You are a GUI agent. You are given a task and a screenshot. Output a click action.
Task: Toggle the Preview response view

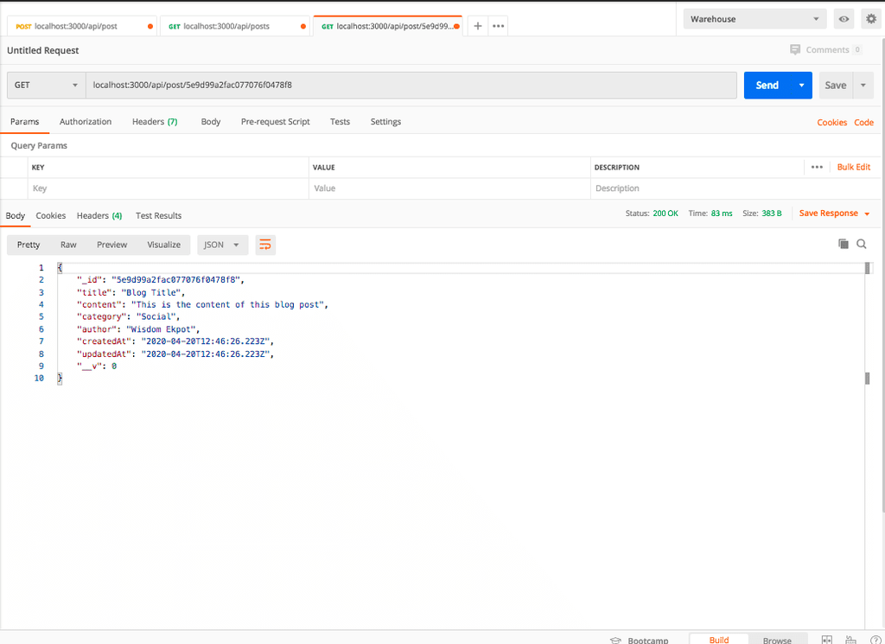[111, 245]
